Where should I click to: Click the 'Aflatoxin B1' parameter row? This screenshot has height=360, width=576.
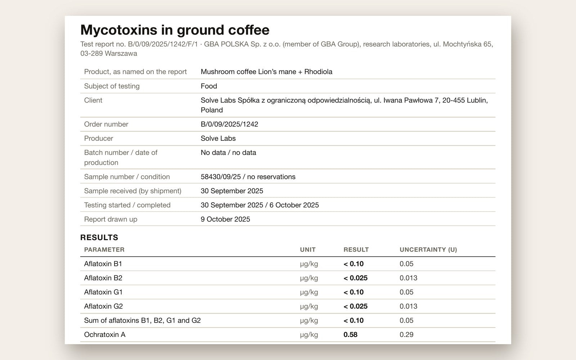[x=288, y=264]
